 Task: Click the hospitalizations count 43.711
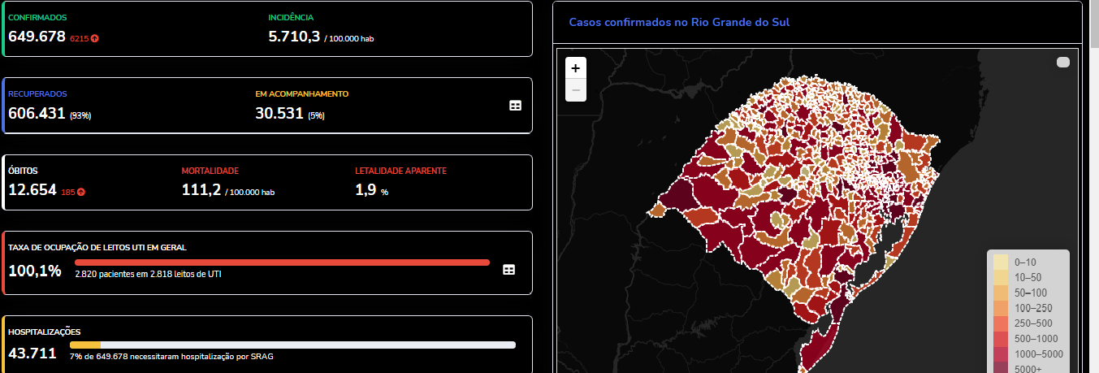pos(32,353)
